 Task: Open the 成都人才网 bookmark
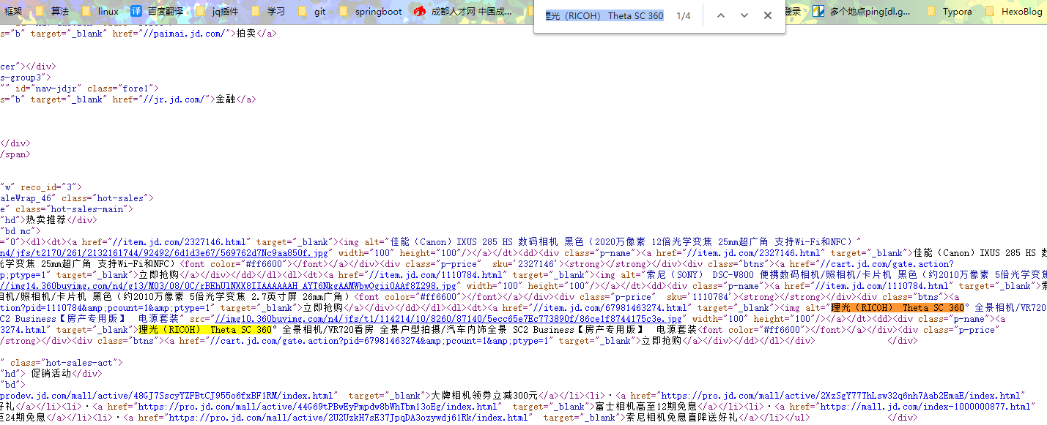pos(463,12)
